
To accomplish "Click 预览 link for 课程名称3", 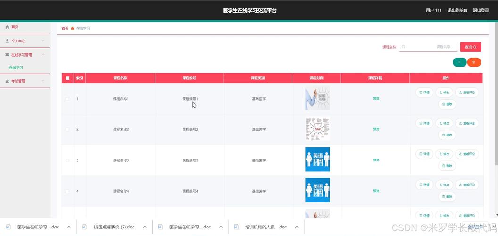I will click(376, 160).
